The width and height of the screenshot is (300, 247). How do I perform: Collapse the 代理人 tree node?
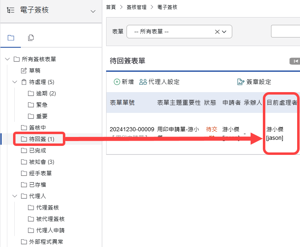click(15, 196)
